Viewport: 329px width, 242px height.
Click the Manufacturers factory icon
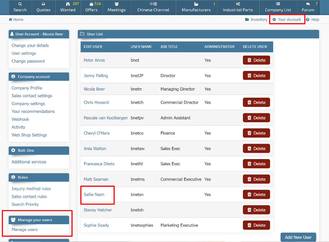[196, 4]
